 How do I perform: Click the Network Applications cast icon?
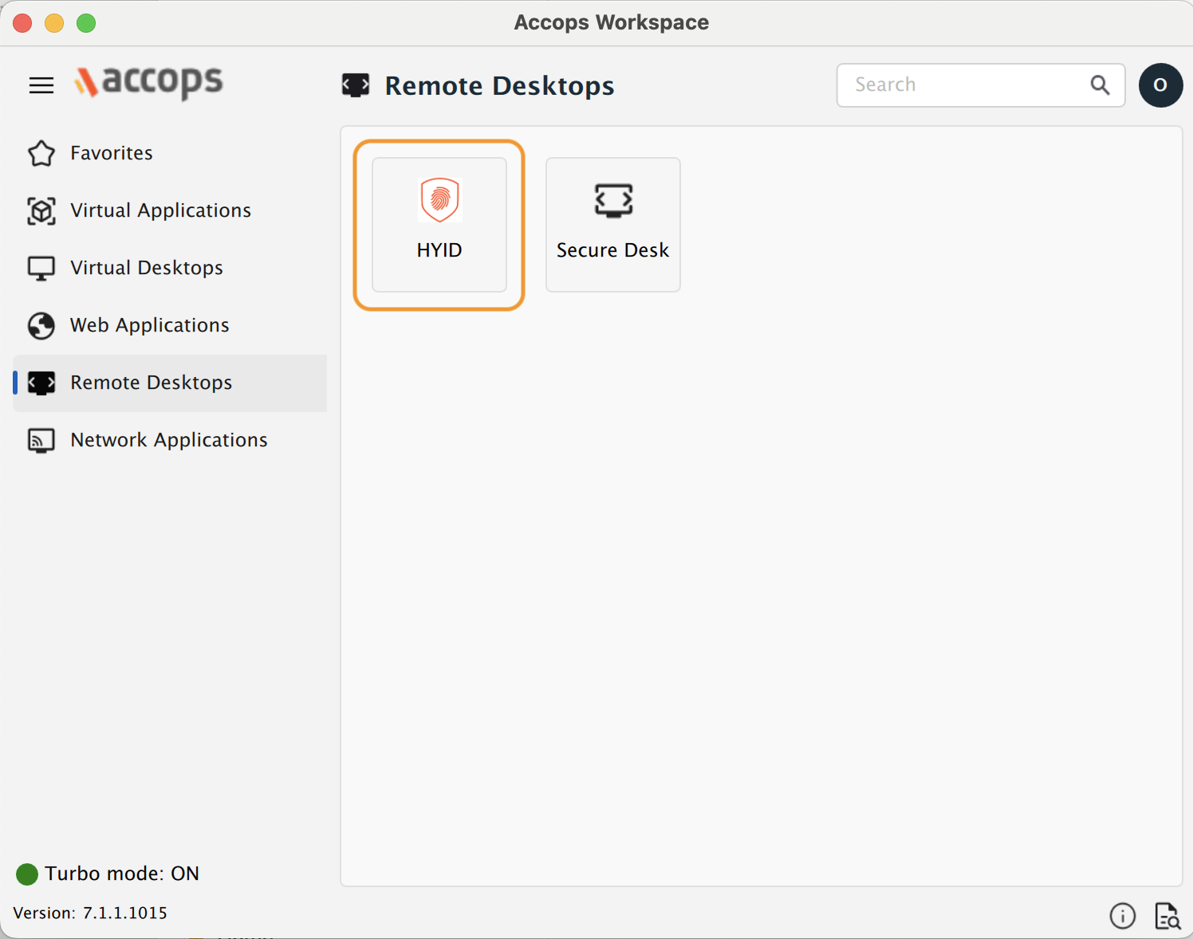(41, 440)
